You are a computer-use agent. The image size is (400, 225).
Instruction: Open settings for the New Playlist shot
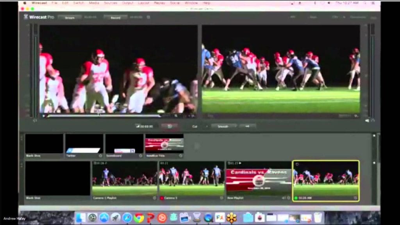point(289,197)
